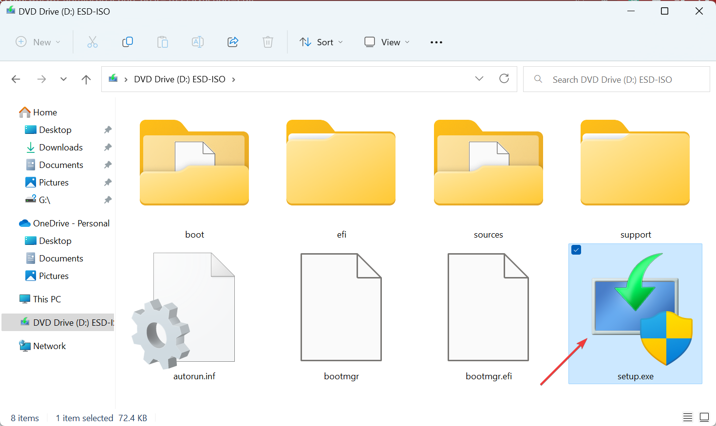Open the New item dropdown

(x=38, y=42)
